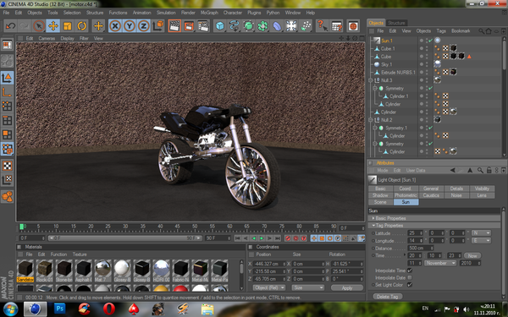Toggle Interpolate Date checkbox
The width and height of the screenshot is (508, 317).
(x=410, y=277)
